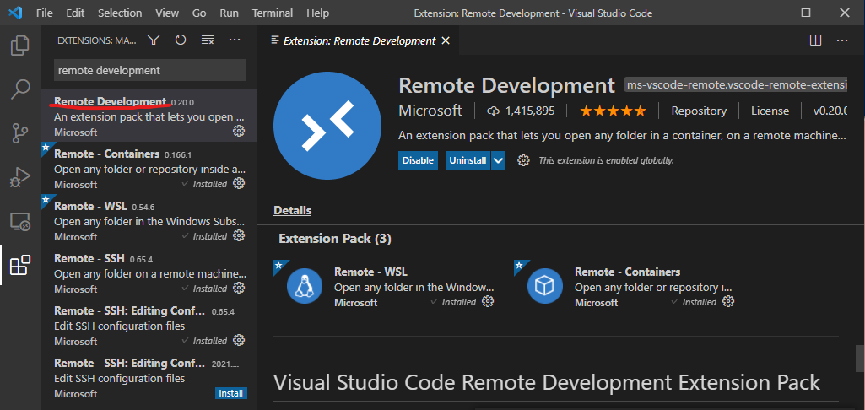Open manage gear for Remote - WSL list item
Screen dimensions: 865x410
click(239, 235)
